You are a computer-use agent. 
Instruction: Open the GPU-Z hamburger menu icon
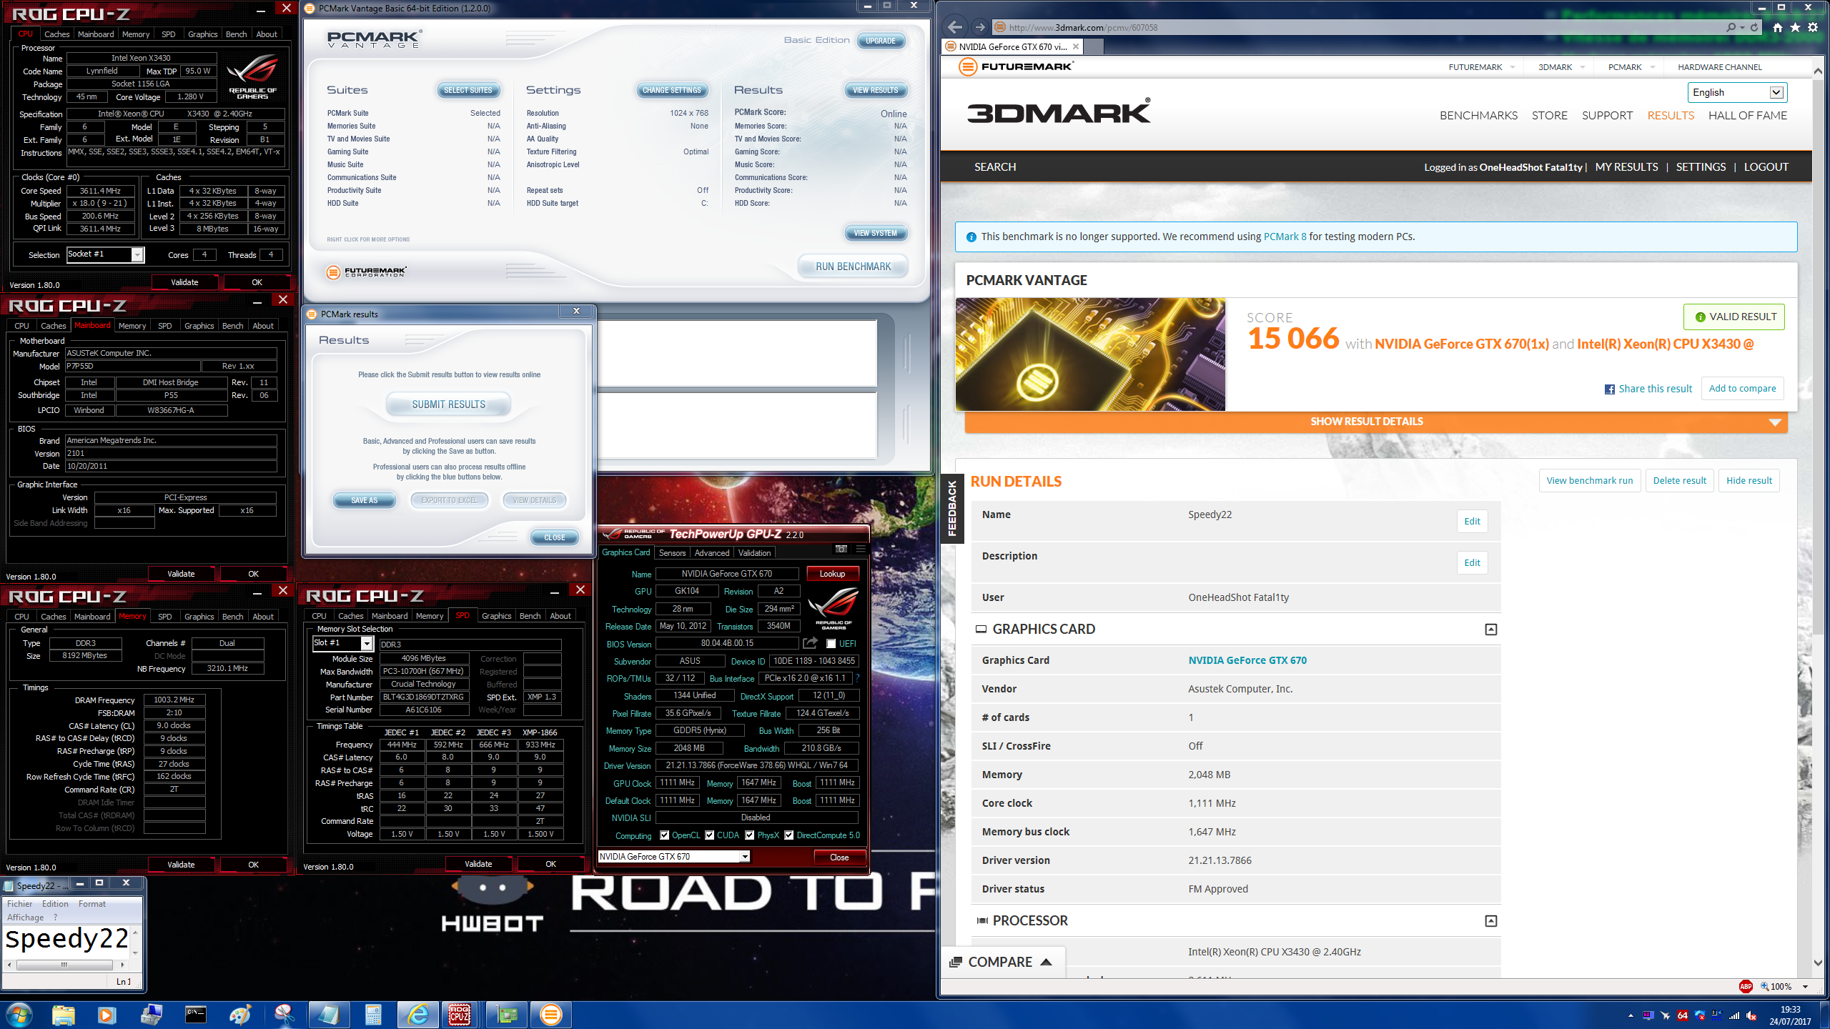point(861,549)
